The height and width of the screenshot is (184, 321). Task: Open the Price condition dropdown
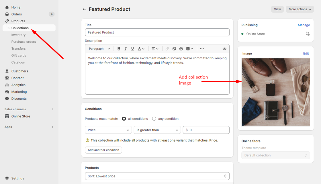108,130
